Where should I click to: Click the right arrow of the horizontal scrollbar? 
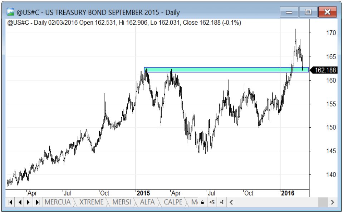click(332, 202)
